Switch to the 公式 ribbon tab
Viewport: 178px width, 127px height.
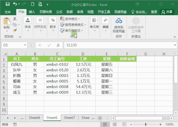tap(59, 12)
